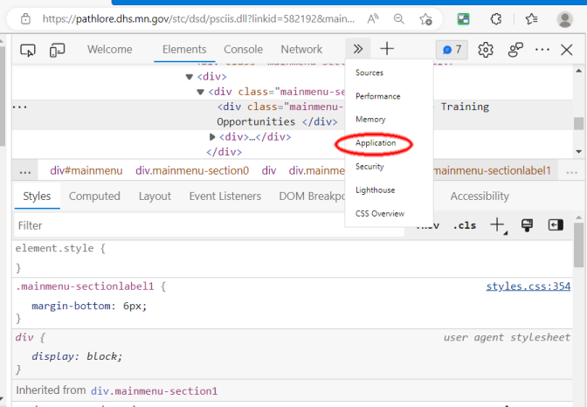Click element.style rule block

(293, 258)
